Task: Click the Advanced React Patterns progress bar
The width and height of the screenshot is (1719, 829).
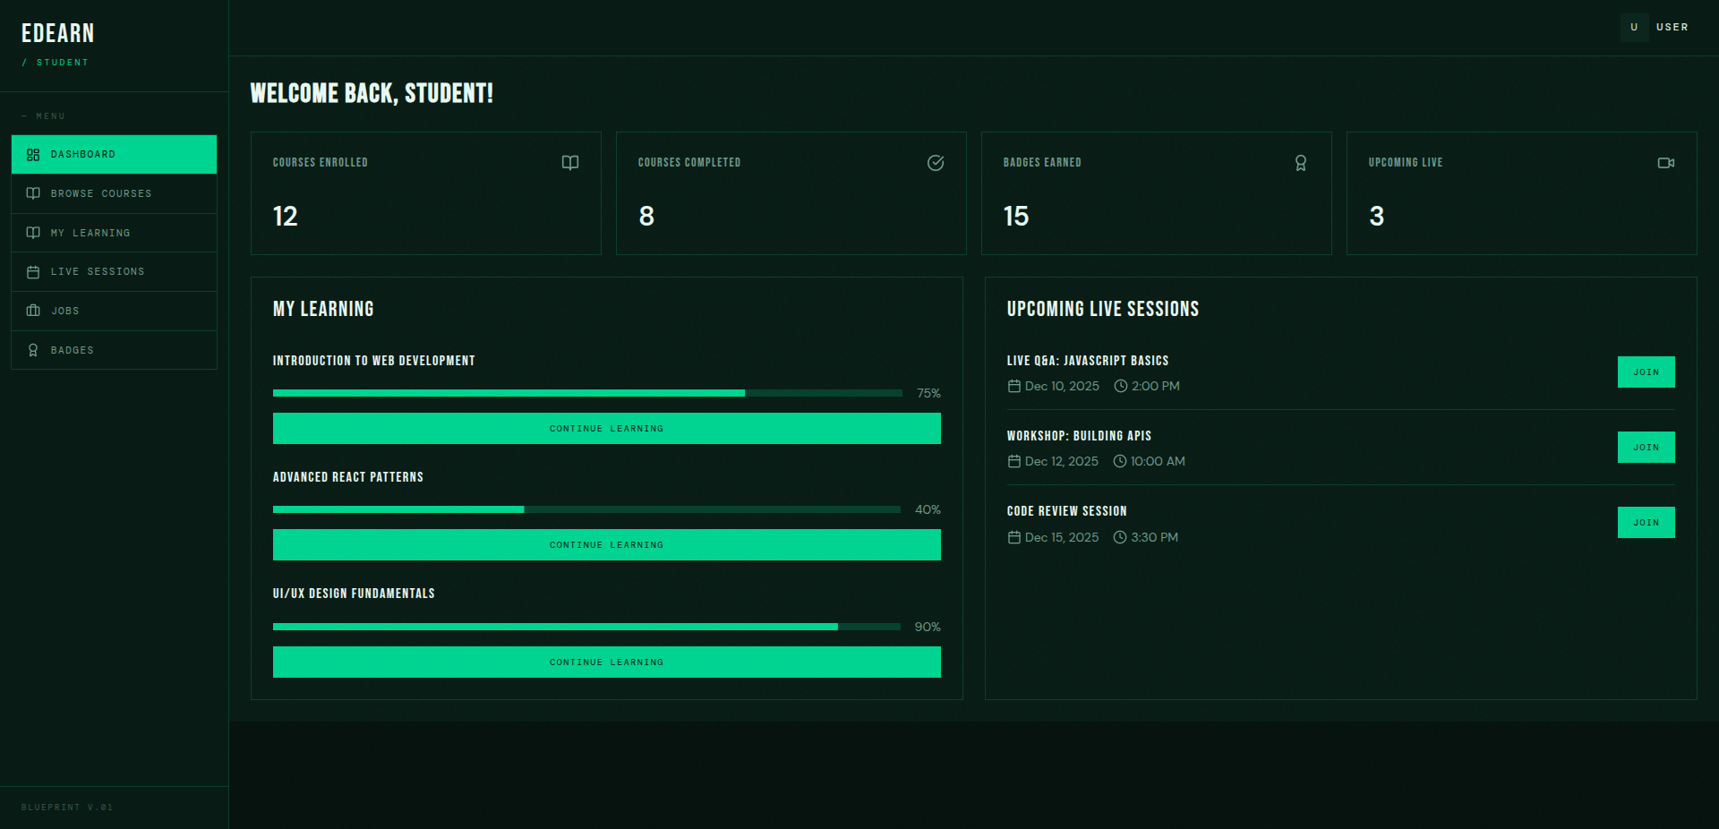Action: pos(586,509)
